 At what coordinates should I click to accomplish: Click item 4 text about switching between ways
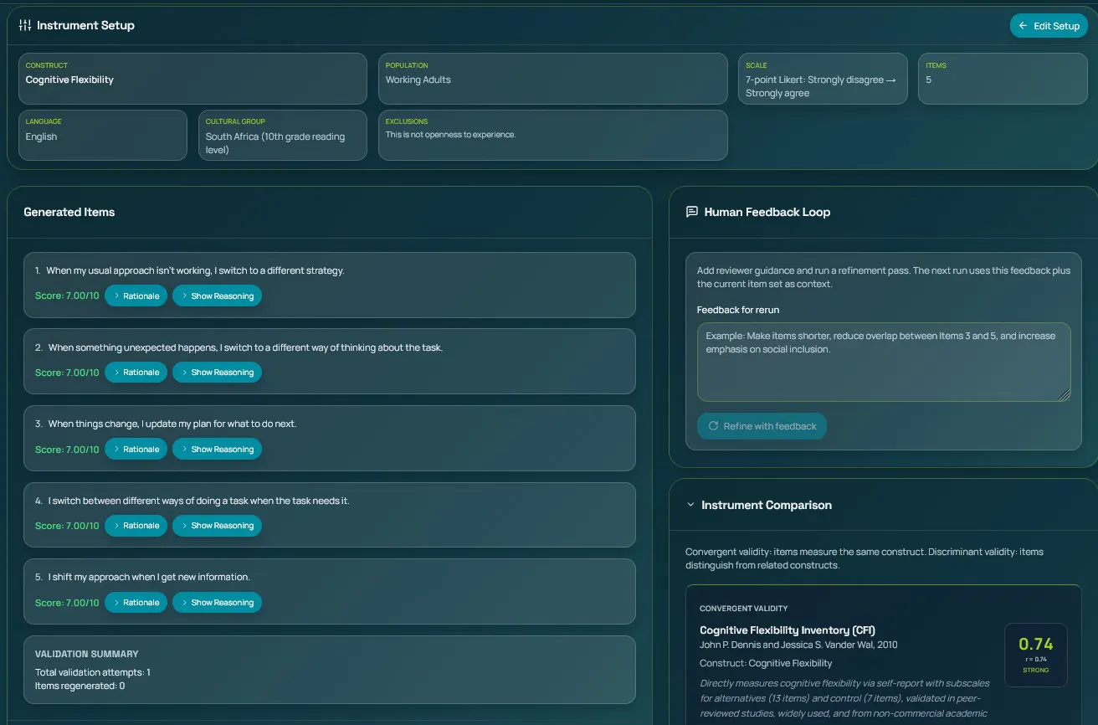point(198,501)
